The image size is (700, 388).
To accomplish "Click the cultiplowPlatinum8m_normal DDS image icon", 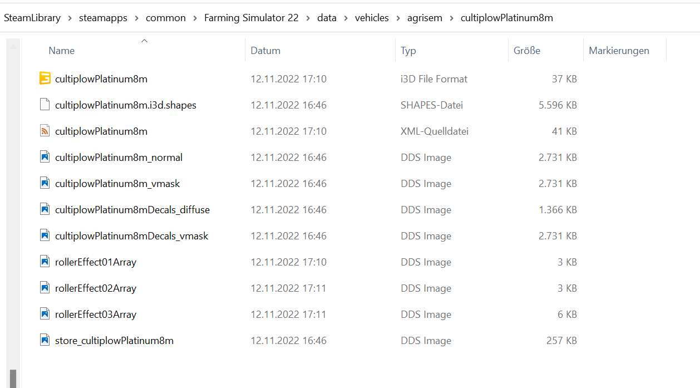I will click(45, 157).
